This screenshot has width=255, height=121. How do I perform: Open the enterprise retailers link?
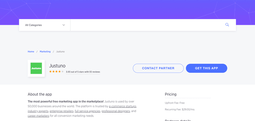[62, 111]
